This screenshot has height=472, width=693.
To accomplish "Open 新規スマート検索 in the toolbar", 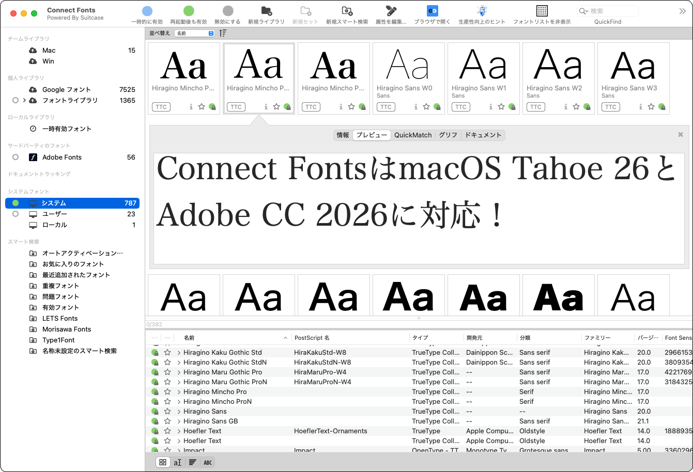I will pyautogui.click(x=347, y=11).
